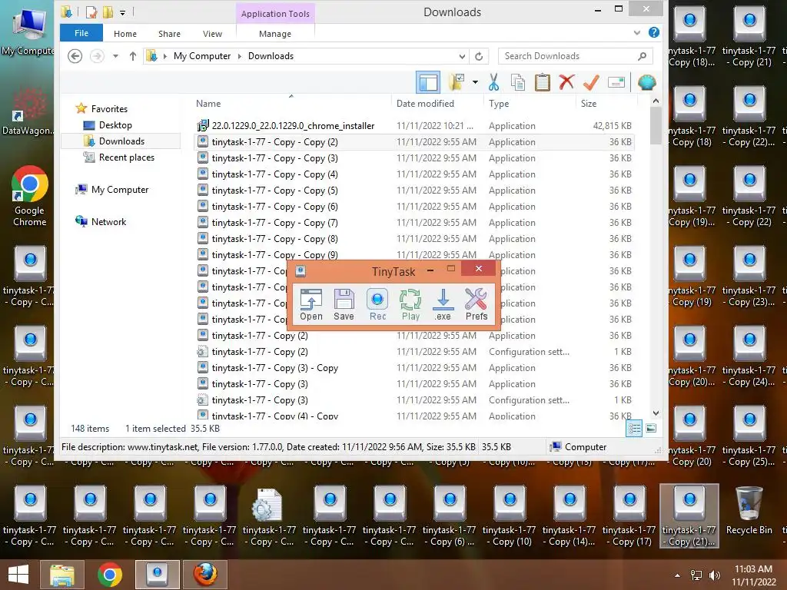The width and height of the screenshot is (787, 590).
Task: Select Favorites in navigation pane
Action: (x=109, y=109)
